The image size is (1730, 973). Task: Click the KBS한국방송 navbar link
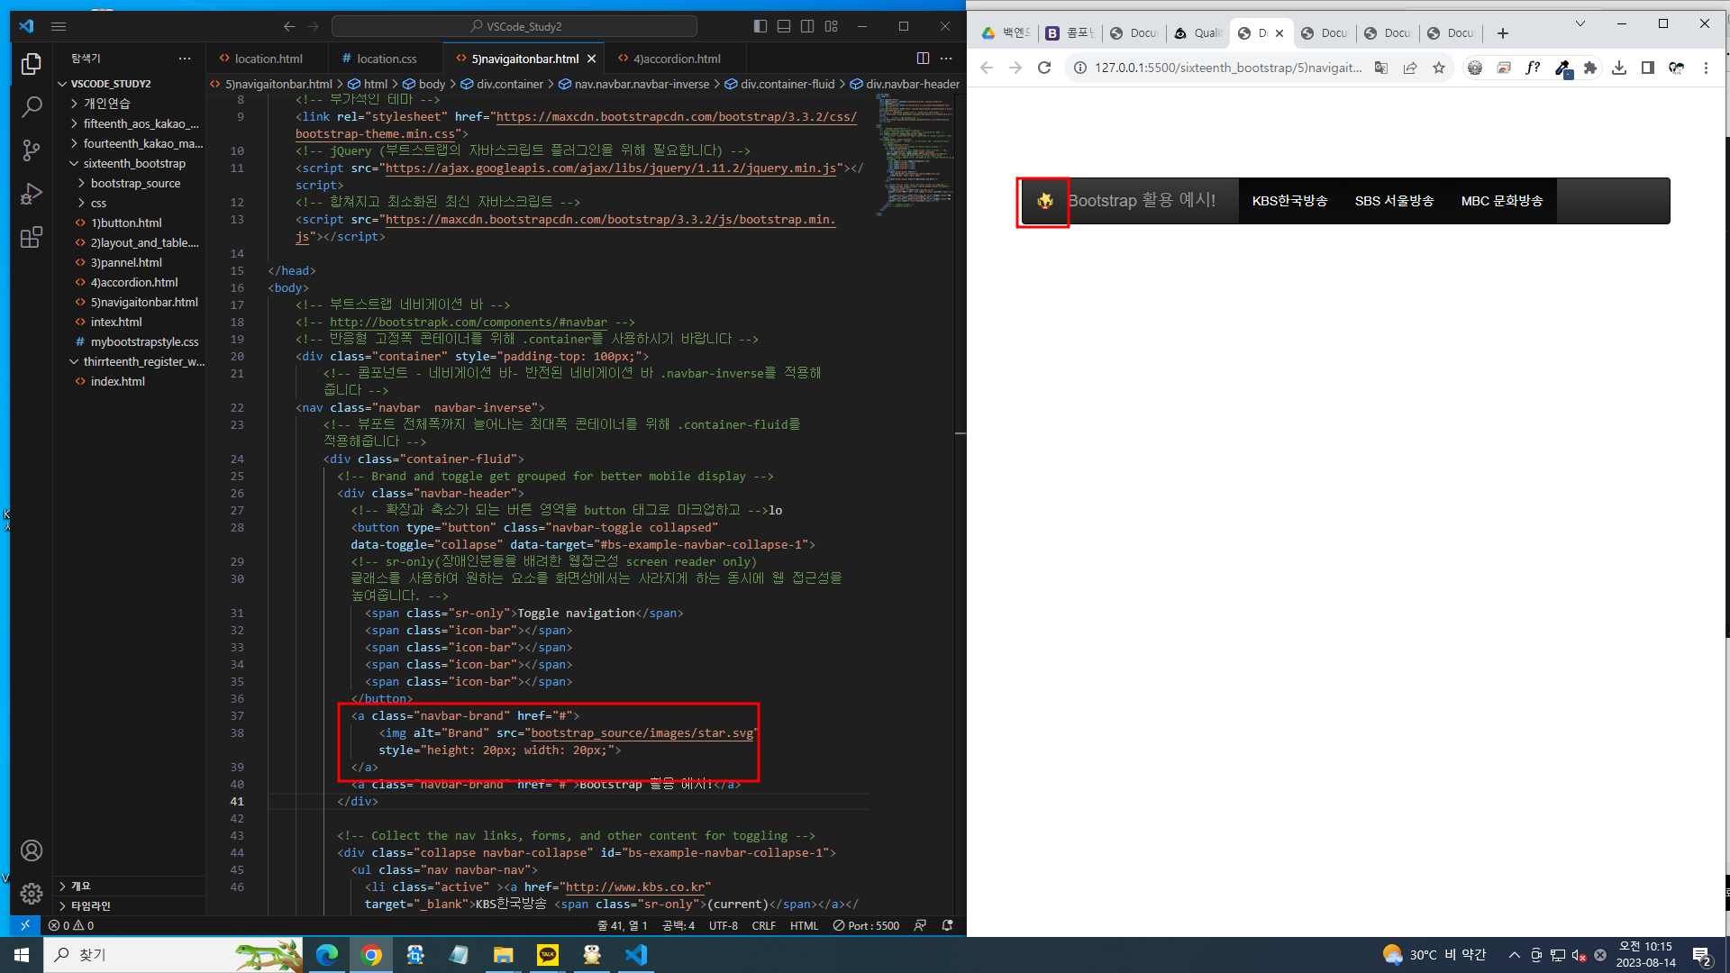(x=1289, y=201)
